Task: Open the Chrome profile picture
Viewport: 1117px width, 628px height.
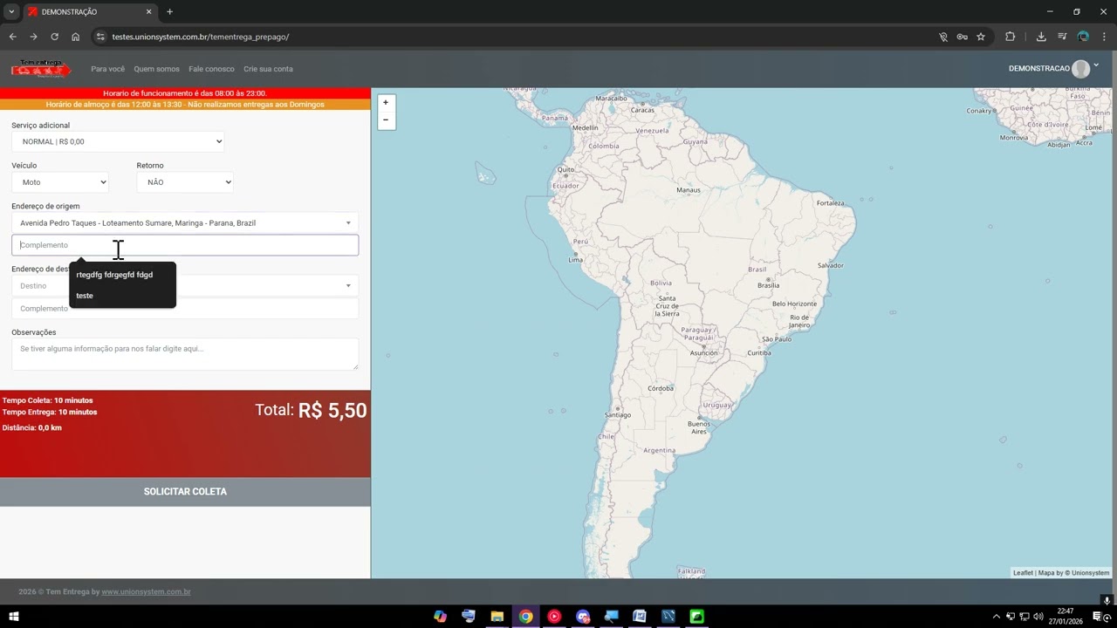Action: pyautogui.click(x=1083, y=37)
